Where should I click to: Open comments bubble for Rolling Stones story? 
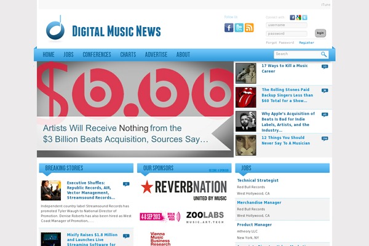point(325,90)
